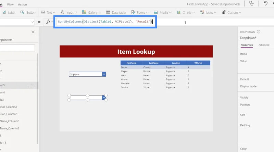
Task: Select the Level_Column2 tree item
Action: tap(9, 107)
